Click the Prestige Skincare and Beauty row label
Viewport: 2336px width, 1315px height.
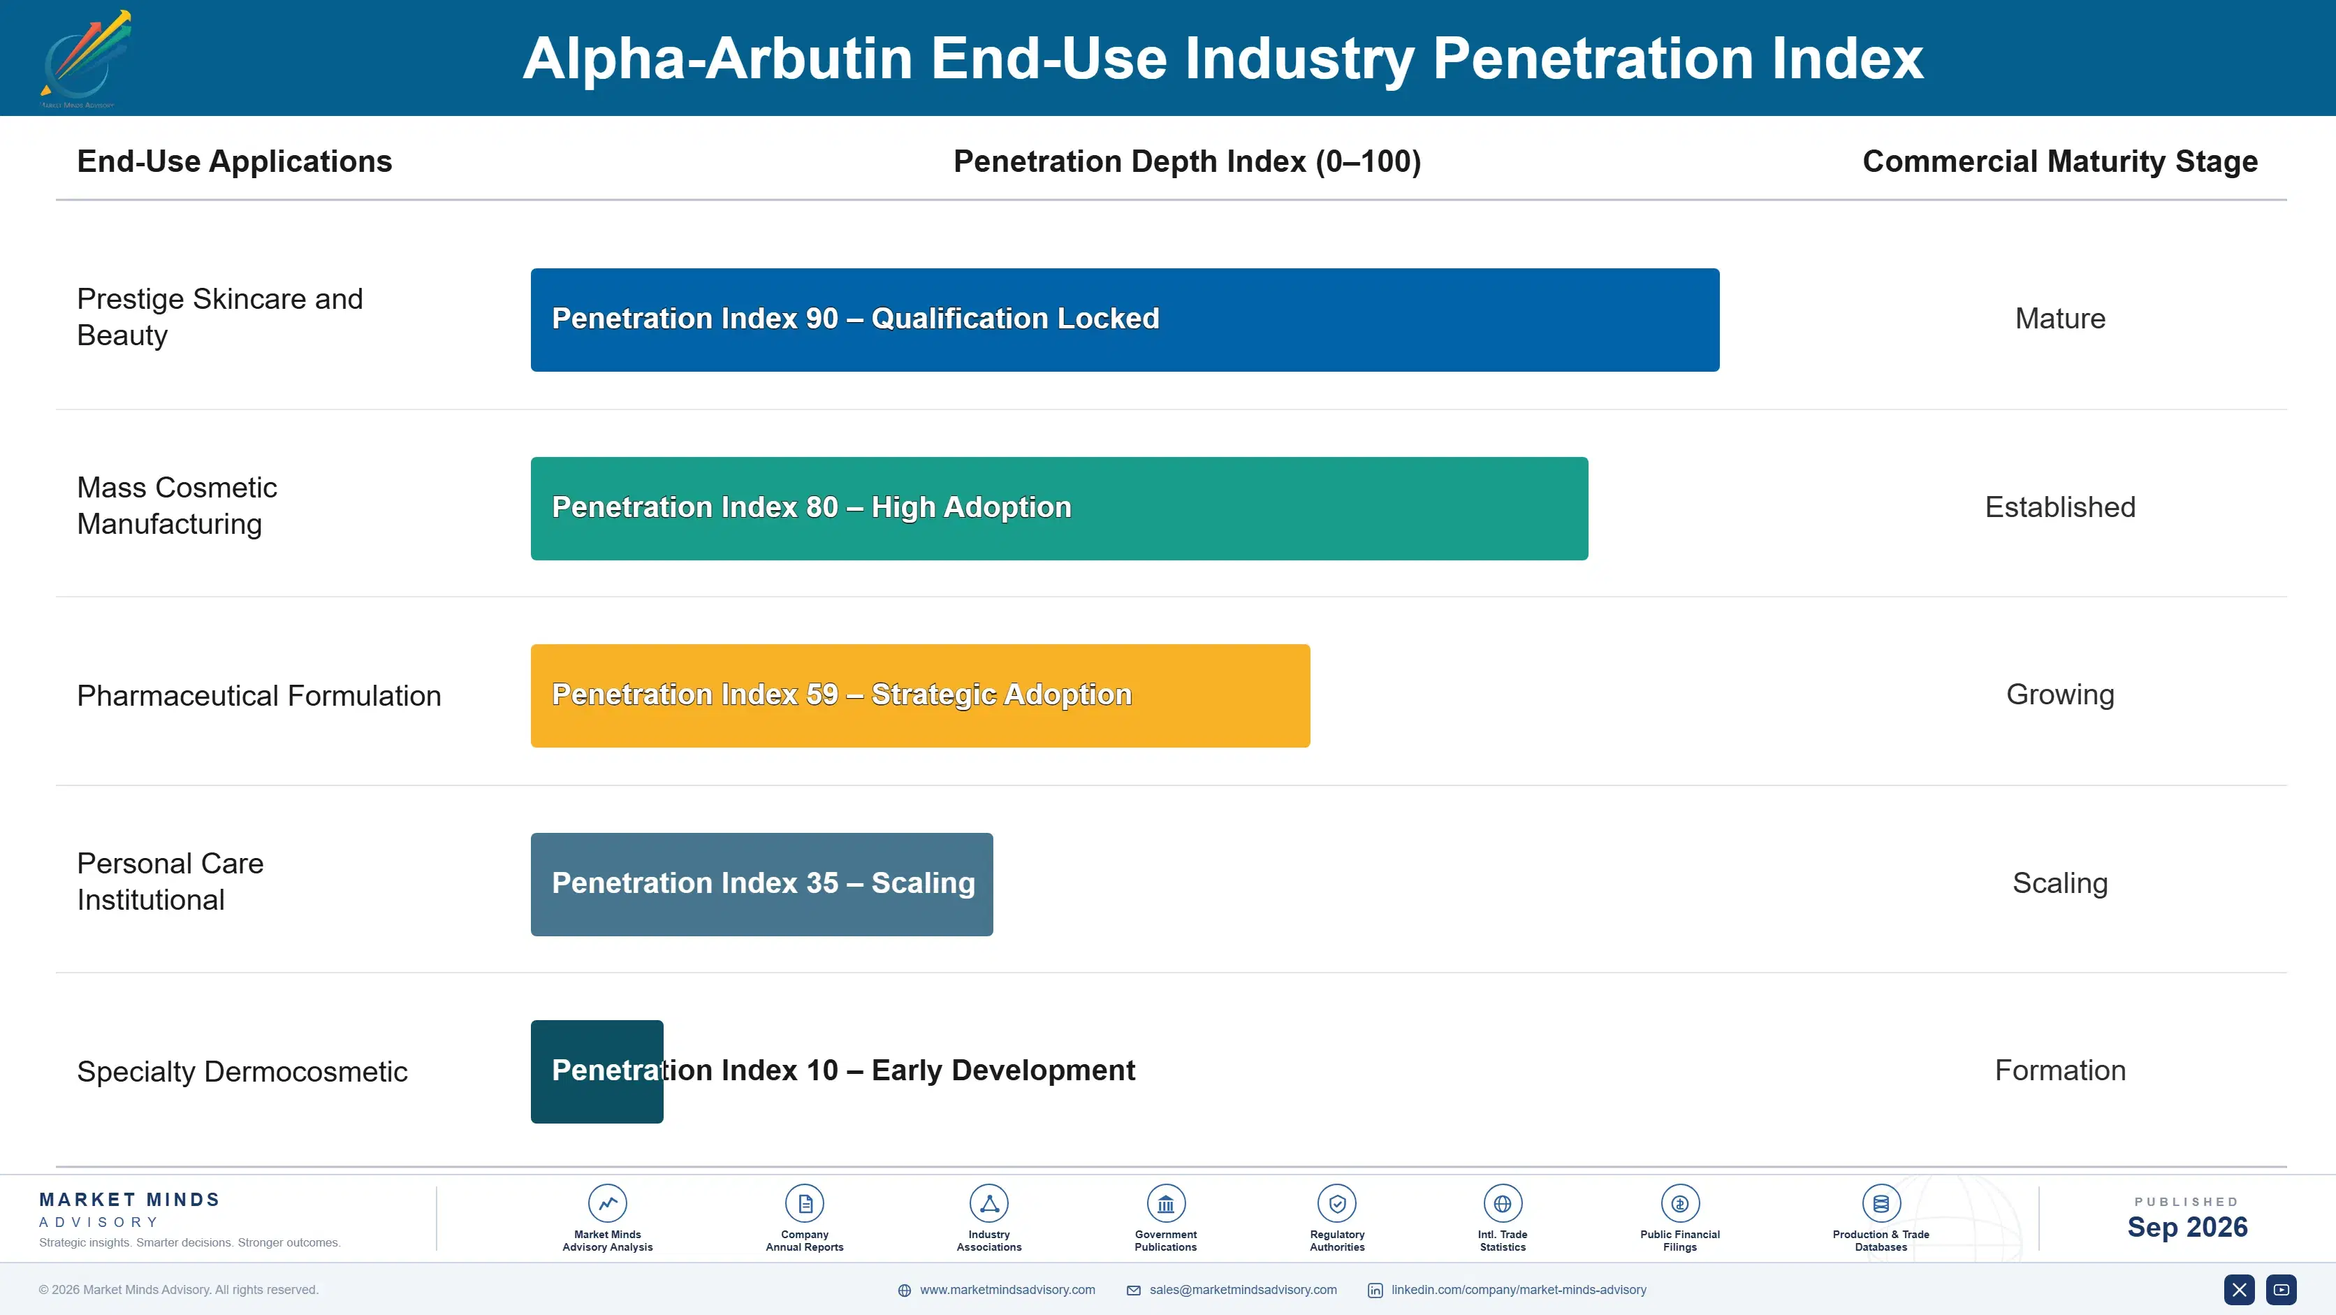219,317
